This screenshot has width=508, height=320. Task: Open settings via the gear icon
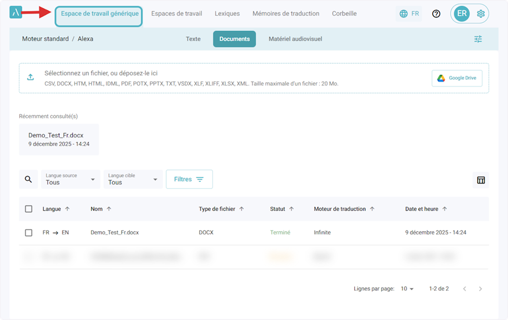click(480, 14)
